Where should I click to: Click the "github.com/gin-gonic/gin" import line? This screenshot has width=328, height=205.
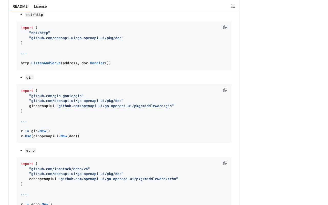(56, 96)
